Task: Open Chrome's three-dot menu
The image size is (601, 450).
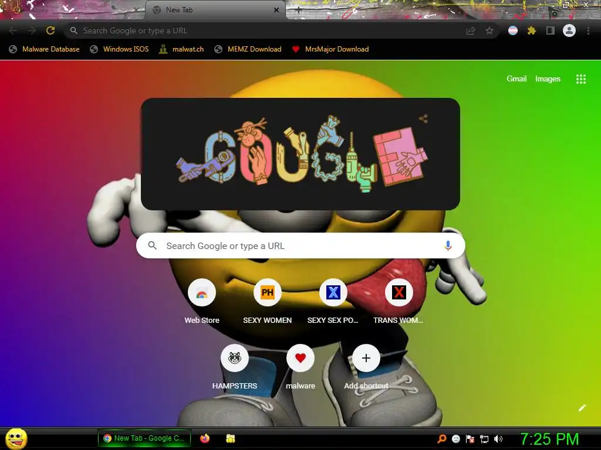Action: click(588, 30)
